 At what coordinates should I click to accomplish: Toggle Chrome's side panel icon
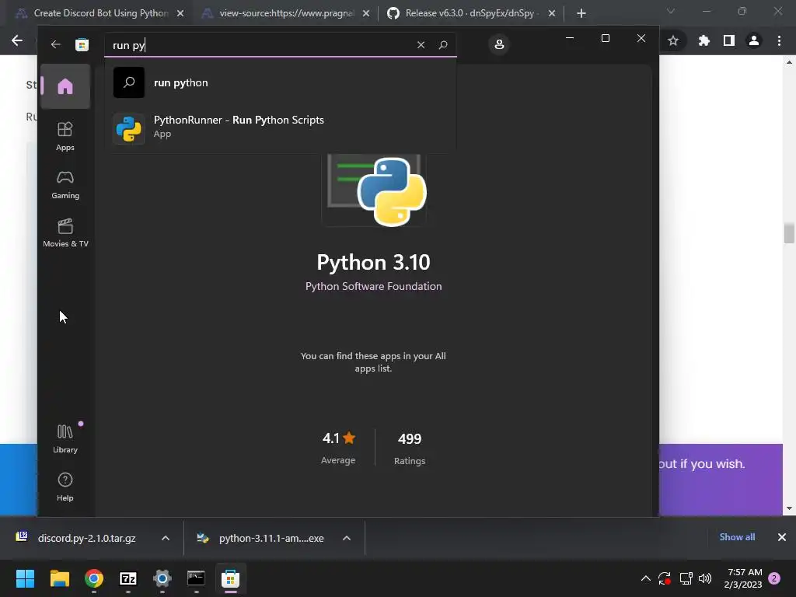pyautogui.click(x=729, y=40)
